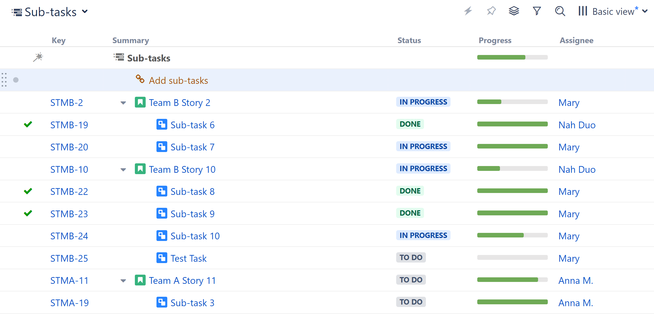
Task: Open issue link STMB-24
Action: [x=69, y=236]
